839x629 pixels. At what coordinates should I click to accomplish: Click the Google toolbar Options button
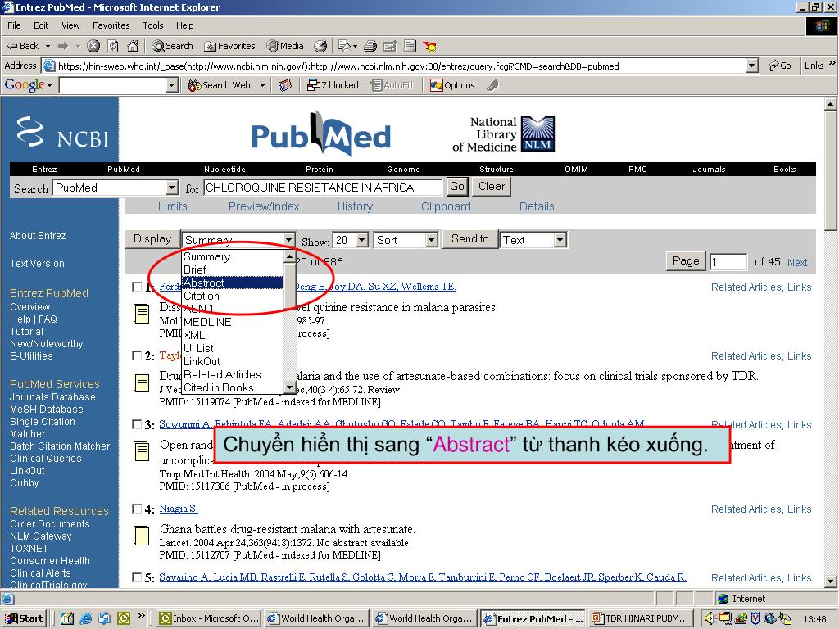(452, 85)
